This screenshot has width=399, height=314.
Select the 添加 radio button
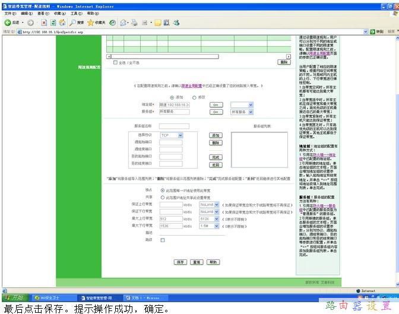pos(173,97)
